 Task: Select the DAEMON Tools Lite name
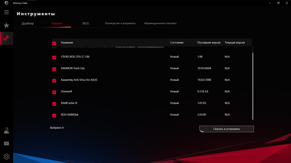point(73,68)
